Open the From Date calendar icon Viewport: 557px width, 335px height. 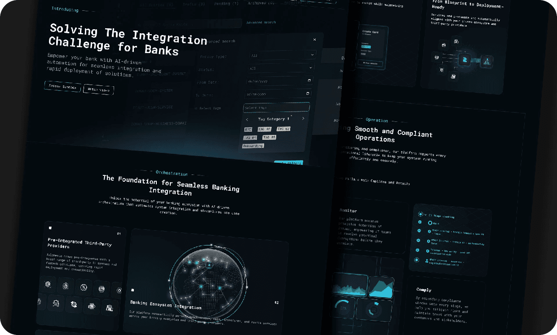point(309,80)
